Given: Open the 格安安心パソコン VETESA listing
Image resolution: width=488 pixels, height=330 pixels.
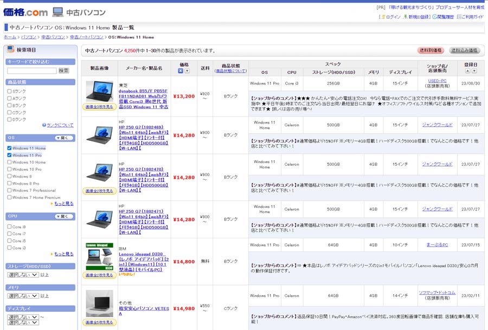Looking at the screenshot, I should (144, 311).
